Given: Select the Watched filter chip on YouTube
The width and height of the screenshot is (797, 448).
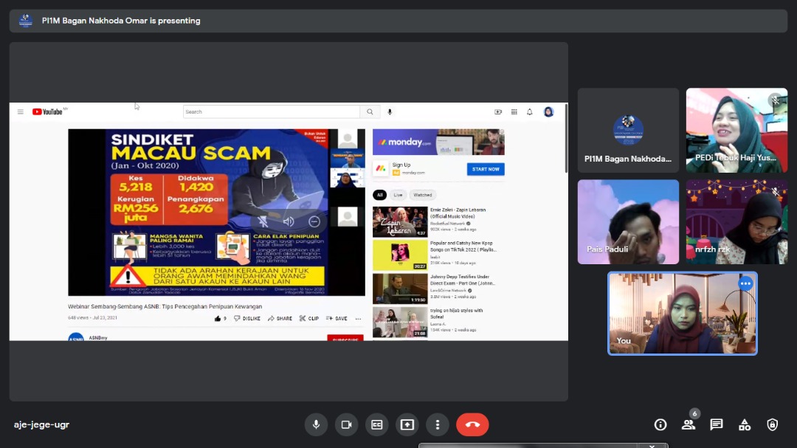Looking at the screenshot, I should pyautogui.click(x=423, y=195).
